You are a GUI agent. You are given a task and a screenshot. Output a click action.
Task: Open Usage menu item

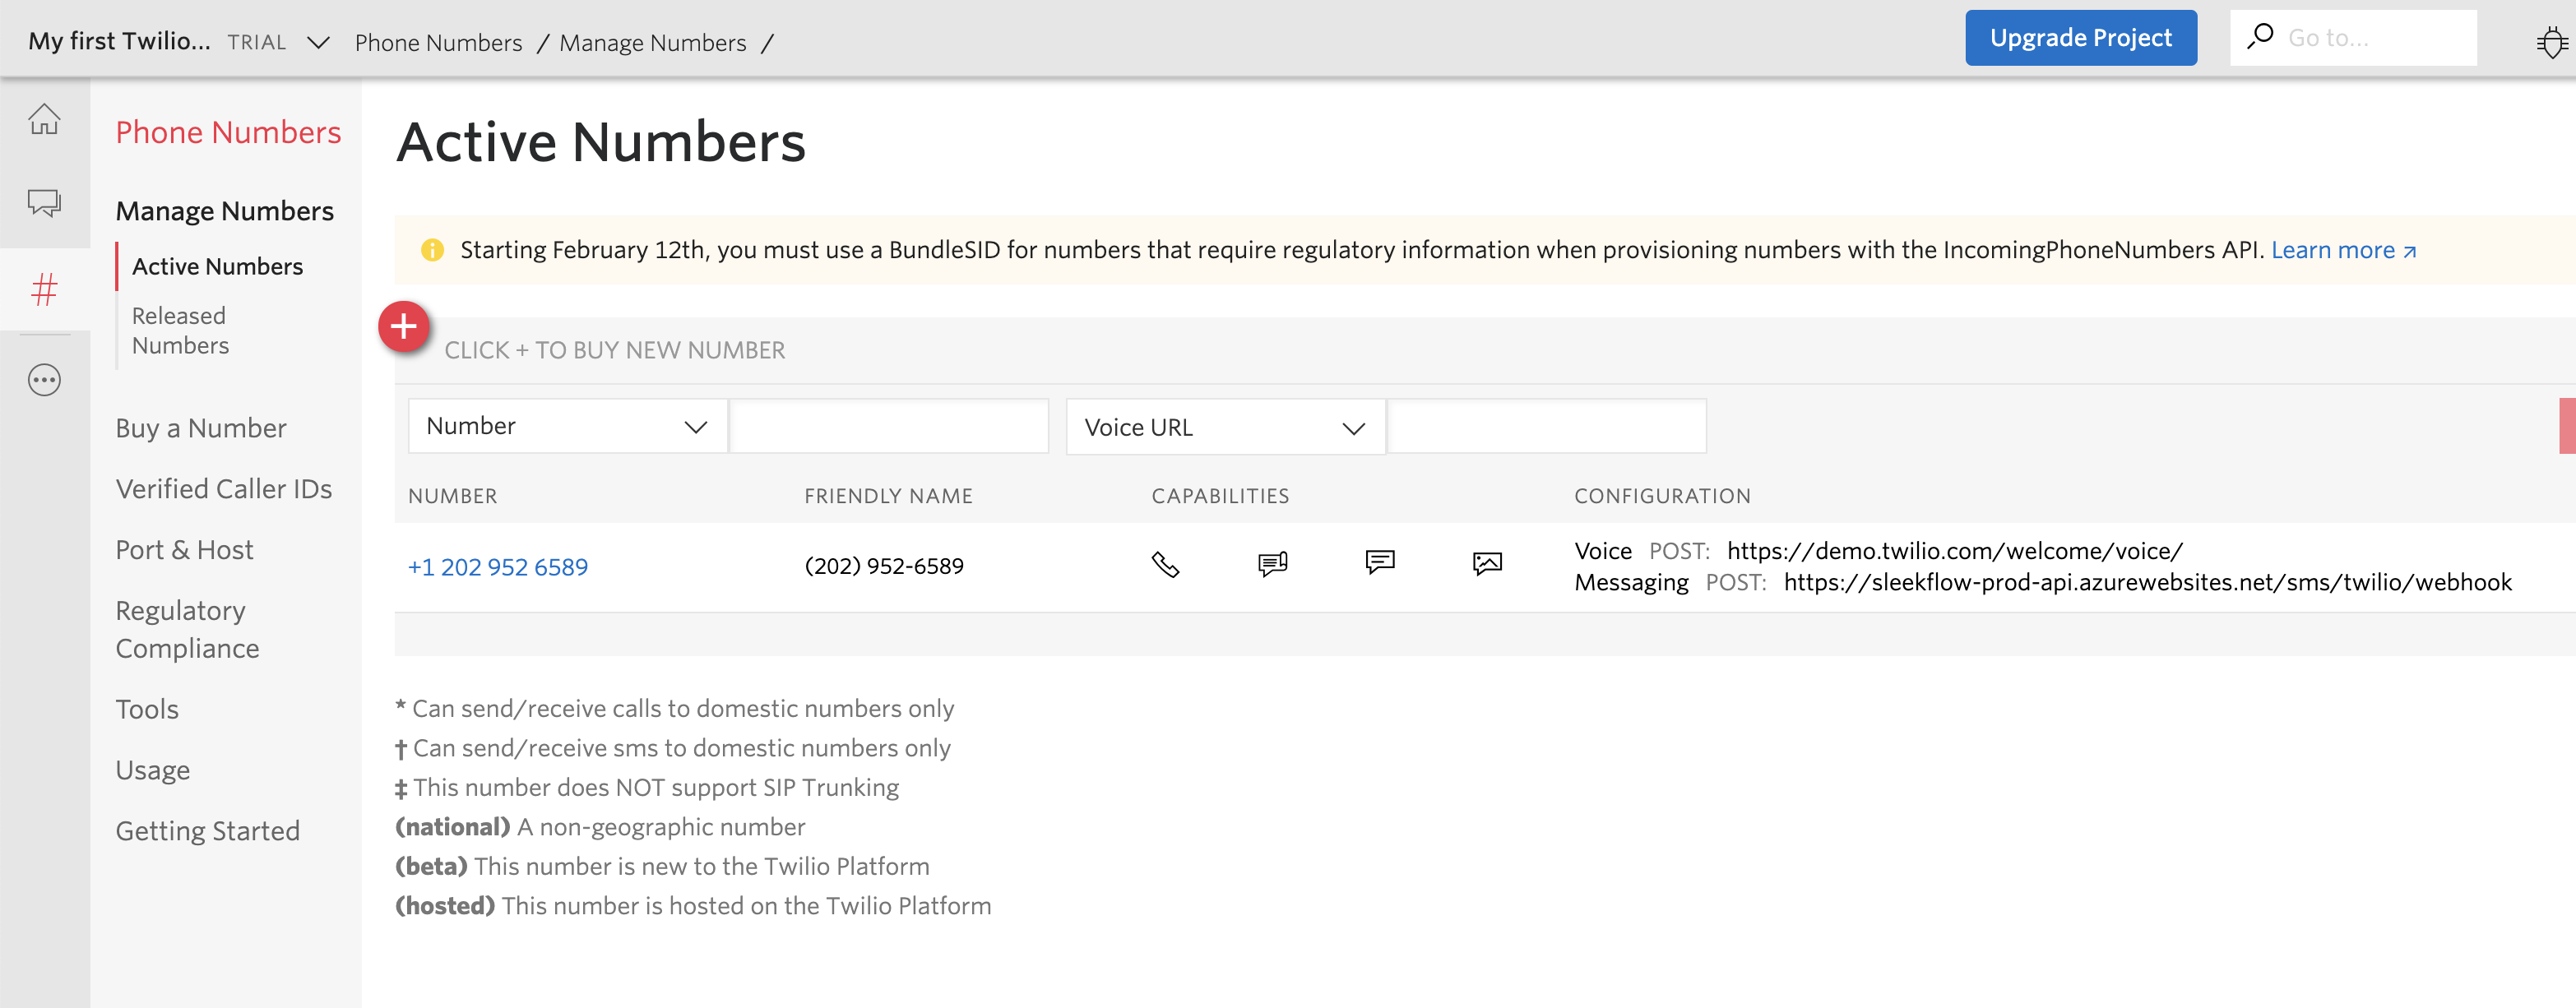click(x=152, y=770)
